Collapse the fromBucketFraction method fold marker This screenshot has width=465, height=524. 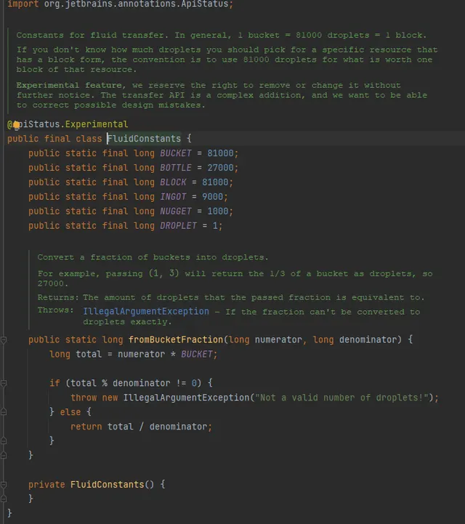pyautogui.click(x=4, y=340)
